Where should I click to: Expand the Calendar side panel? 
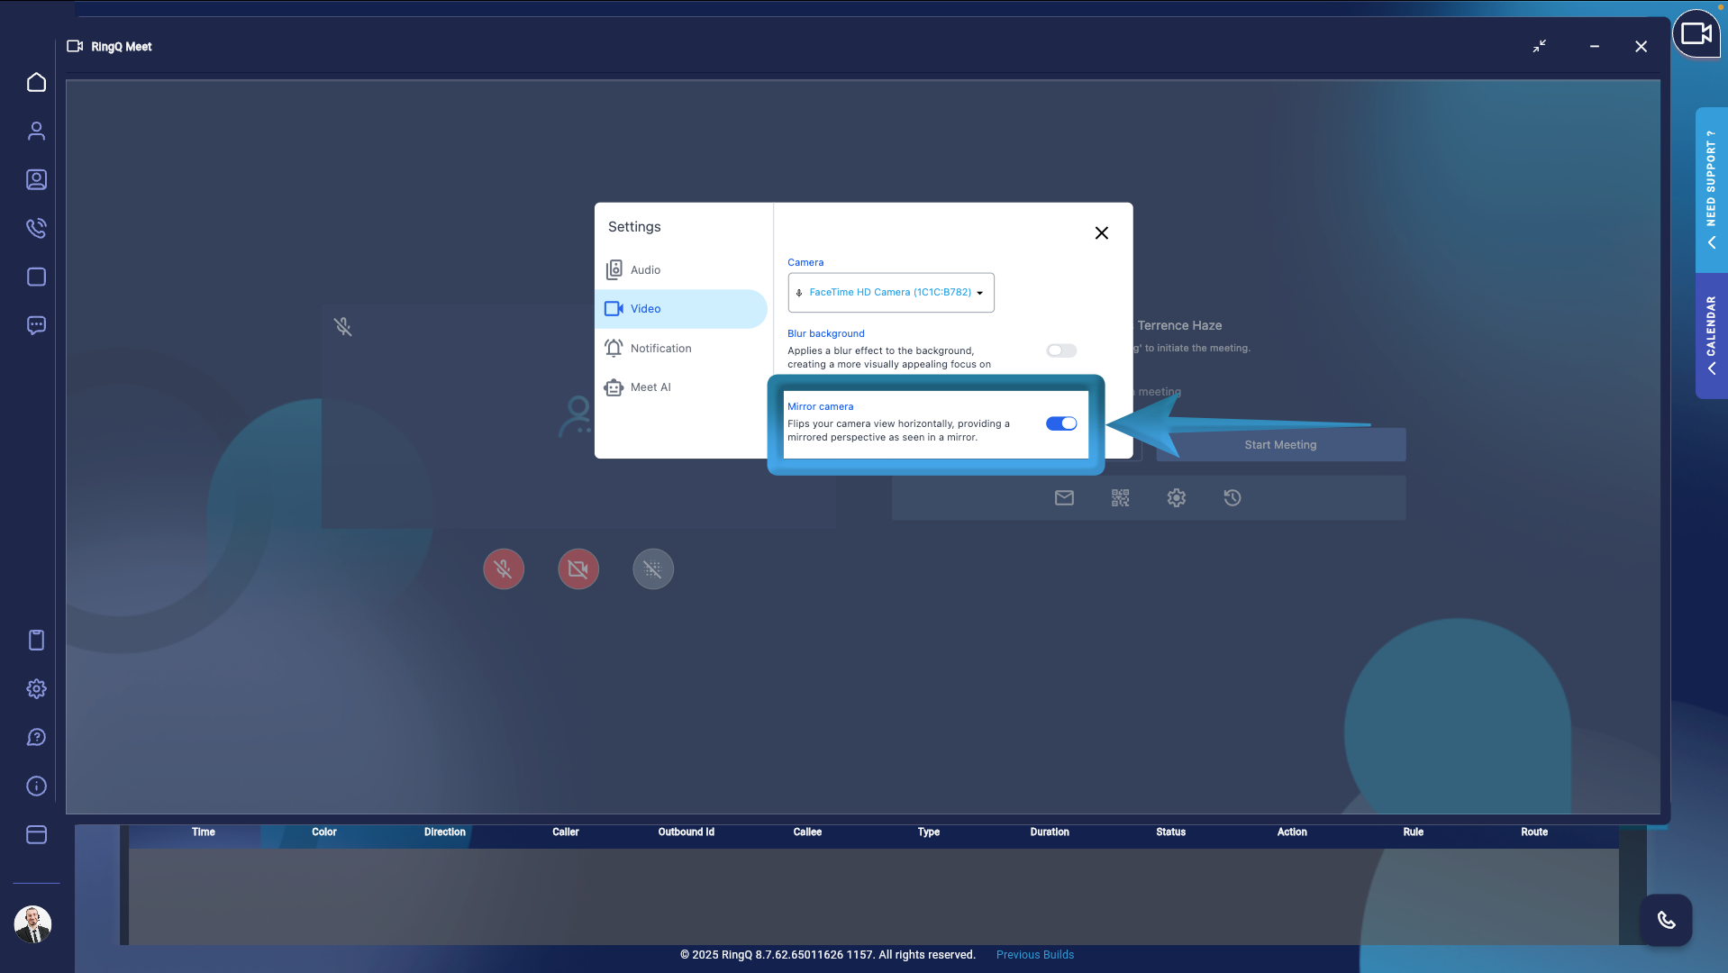click(x=1711, y=335)
